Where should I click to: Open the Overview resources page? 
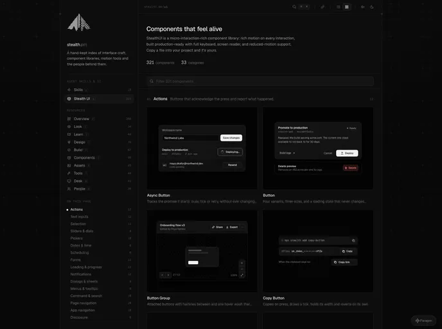tap(99, 119)
